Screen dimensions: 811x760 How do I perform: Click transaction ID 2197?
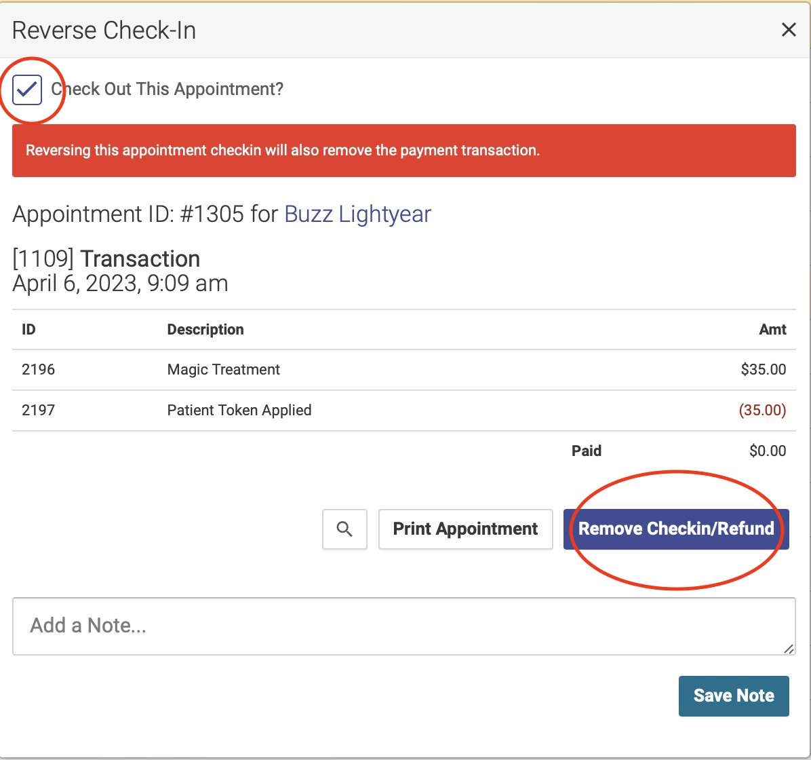click(x=38, y=410)
